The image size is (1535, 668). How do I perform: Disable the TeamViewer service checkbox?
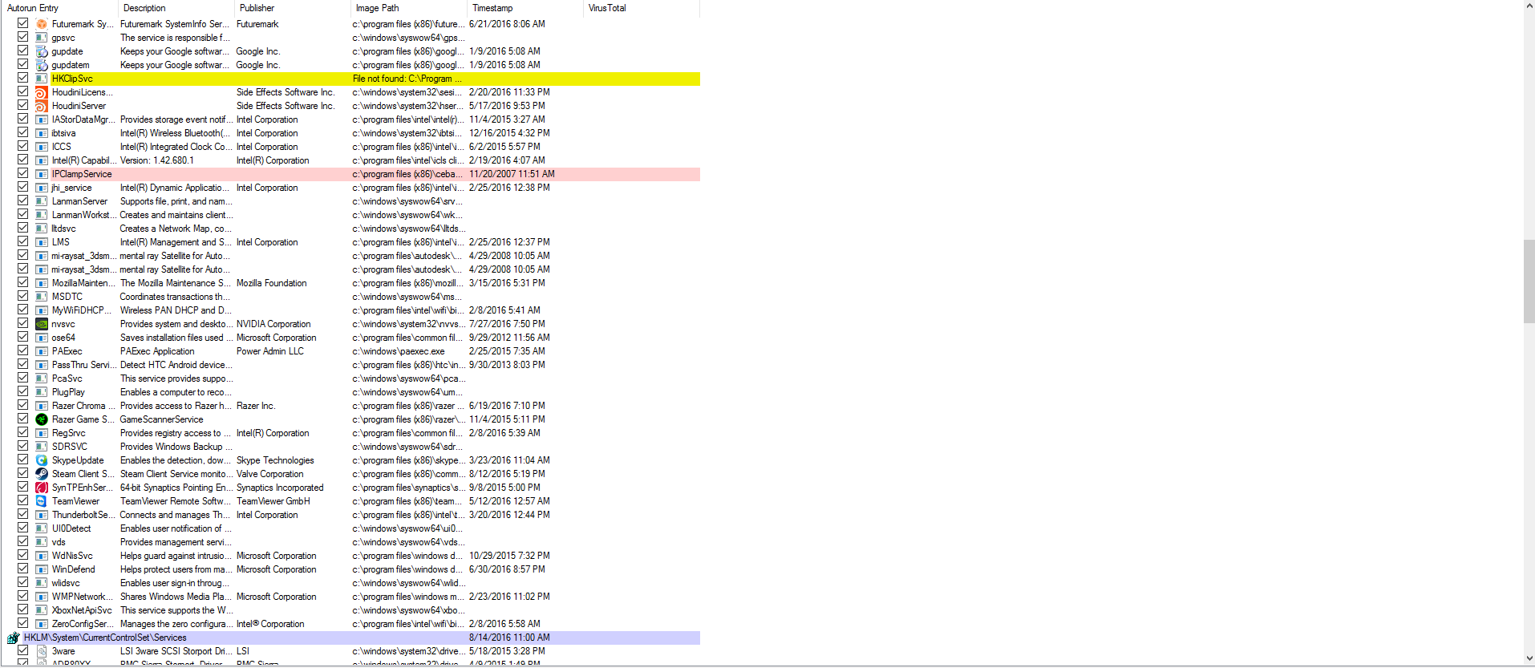point(22,500)
